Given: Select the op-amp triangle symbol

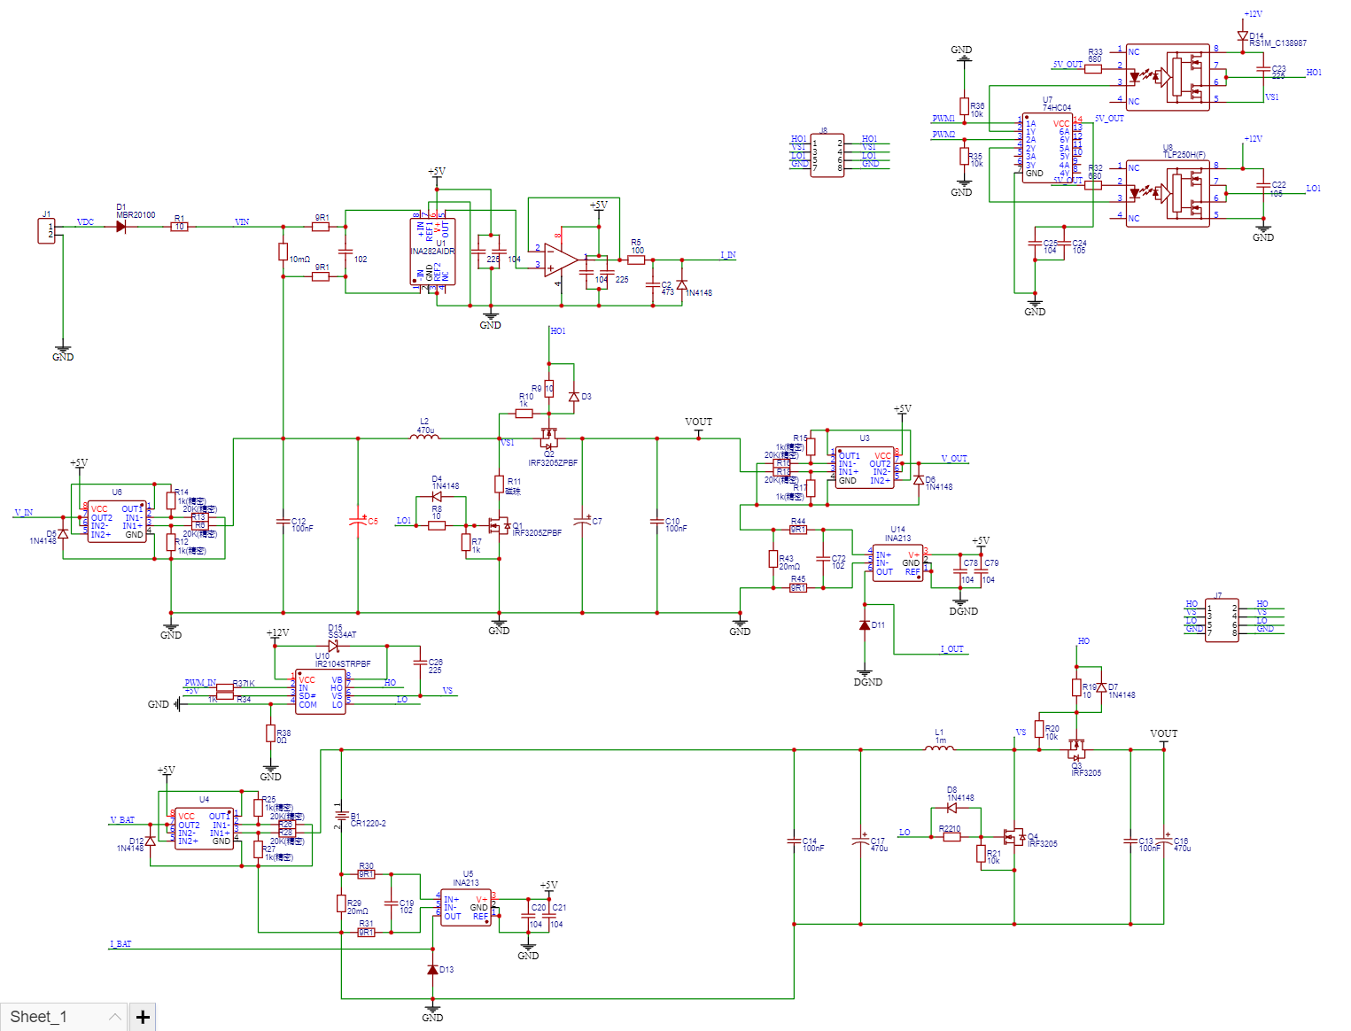Looking at the screenshot, I should coord(561,260).
